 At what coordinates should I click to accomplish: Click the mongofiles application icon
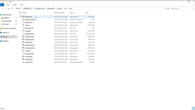pos(23,42)
